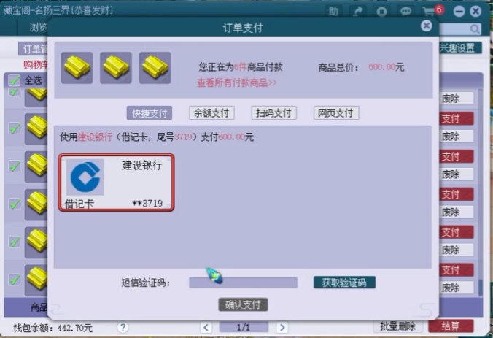Go to previous page arrow
Screen dimensions: 493x338
point(206,327)
